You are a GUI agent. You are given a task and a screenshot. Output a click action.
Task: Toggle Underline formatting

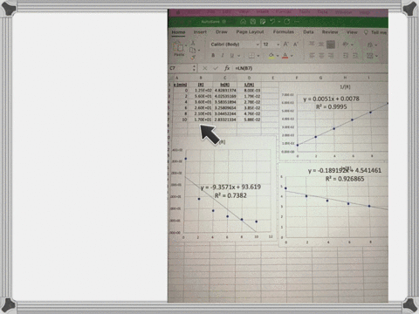[232, 55]
